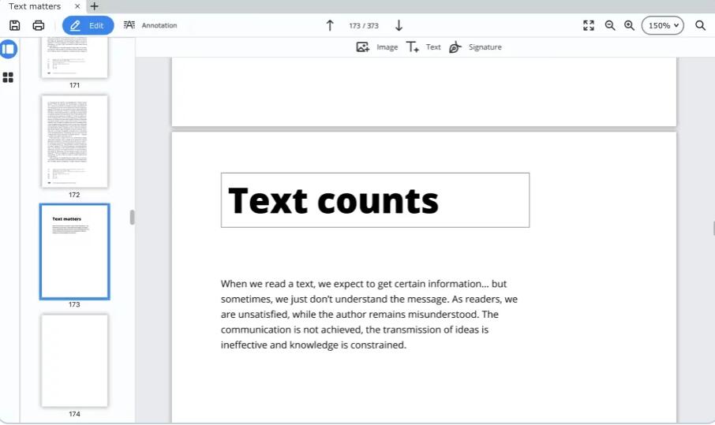The height and width of the screenshot is (425, 715).
Task: Open the search magnifier icon
Action: point(701,25)
